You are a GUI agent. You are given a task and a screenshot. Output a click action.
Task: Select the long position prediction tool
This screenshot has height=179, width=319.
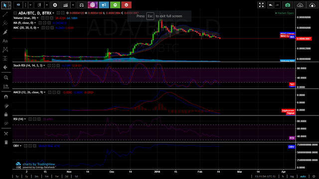pos(5,59)
